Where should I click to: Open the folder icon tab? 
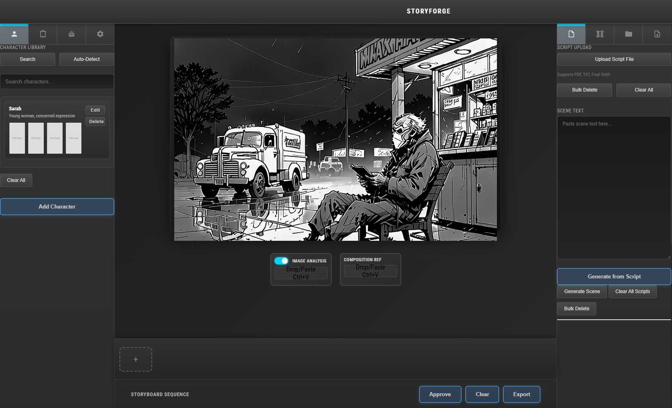629,34
